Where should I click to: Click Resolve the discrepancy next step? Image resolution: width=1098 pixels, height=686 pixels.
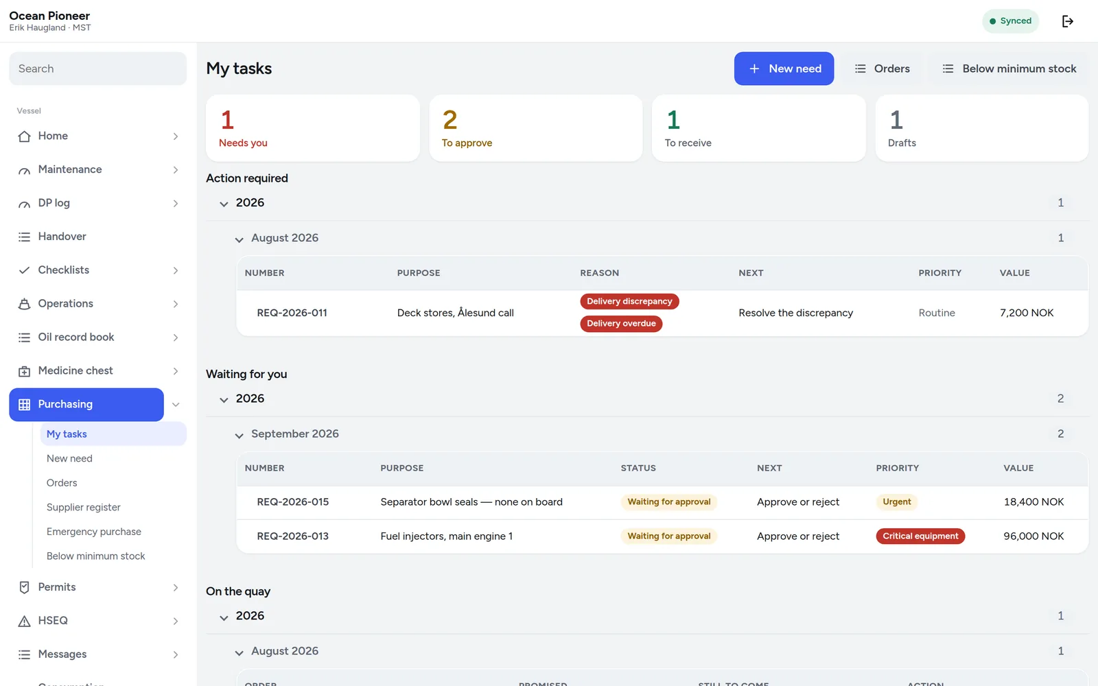[796, 313]
